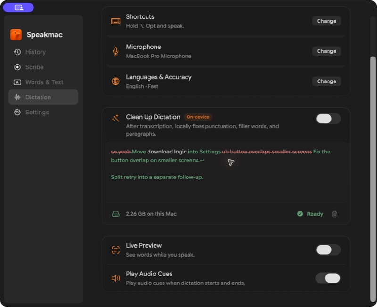Click the Scribe record-circle icon

click(x=17, y=67)
